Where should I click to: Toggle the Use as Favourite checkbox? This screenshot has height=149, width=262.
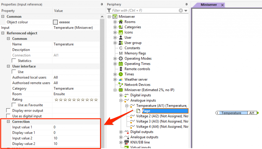pyautogui.click(x=14, y=105)
